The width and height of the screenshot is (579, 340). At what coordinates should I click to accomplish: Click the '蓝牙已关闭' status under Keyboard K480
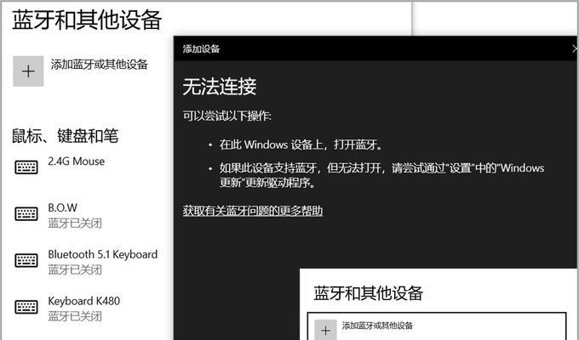(75, 316)
